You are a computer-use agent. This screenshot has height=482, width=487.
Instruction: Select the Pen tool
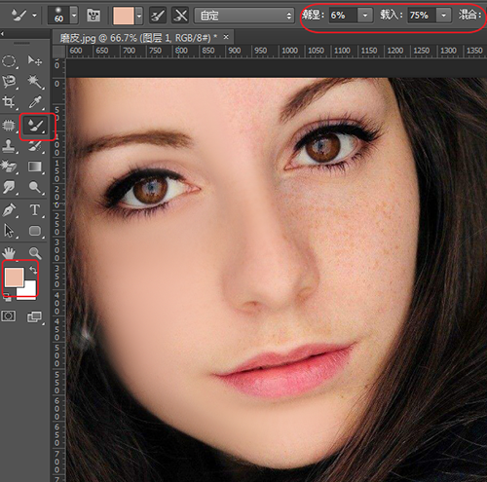pyautogui.click(x=9, y=210)
